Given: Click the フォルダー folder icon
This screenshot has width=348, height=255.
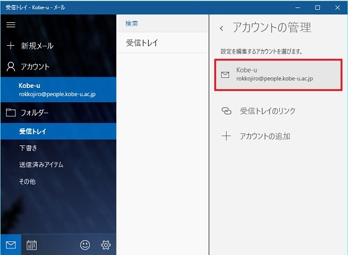Looking at the screenshot, I should coord(11,113).
